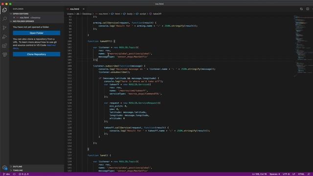Open the Remote Explorer icon in activity bar
Image resolution: width=313 pixels, height=176 pixels.
point(4,54)
